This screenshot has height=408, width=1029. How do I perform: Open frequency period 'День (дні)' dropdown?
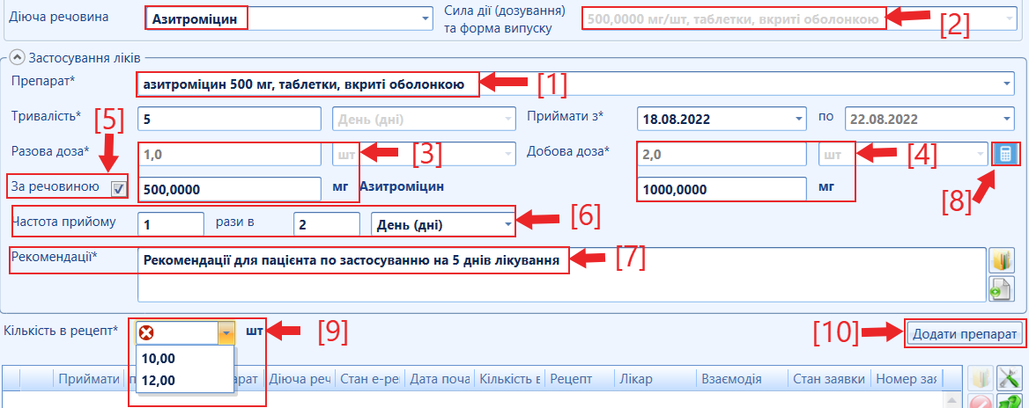pyautogui.click(x=508, y=224)
